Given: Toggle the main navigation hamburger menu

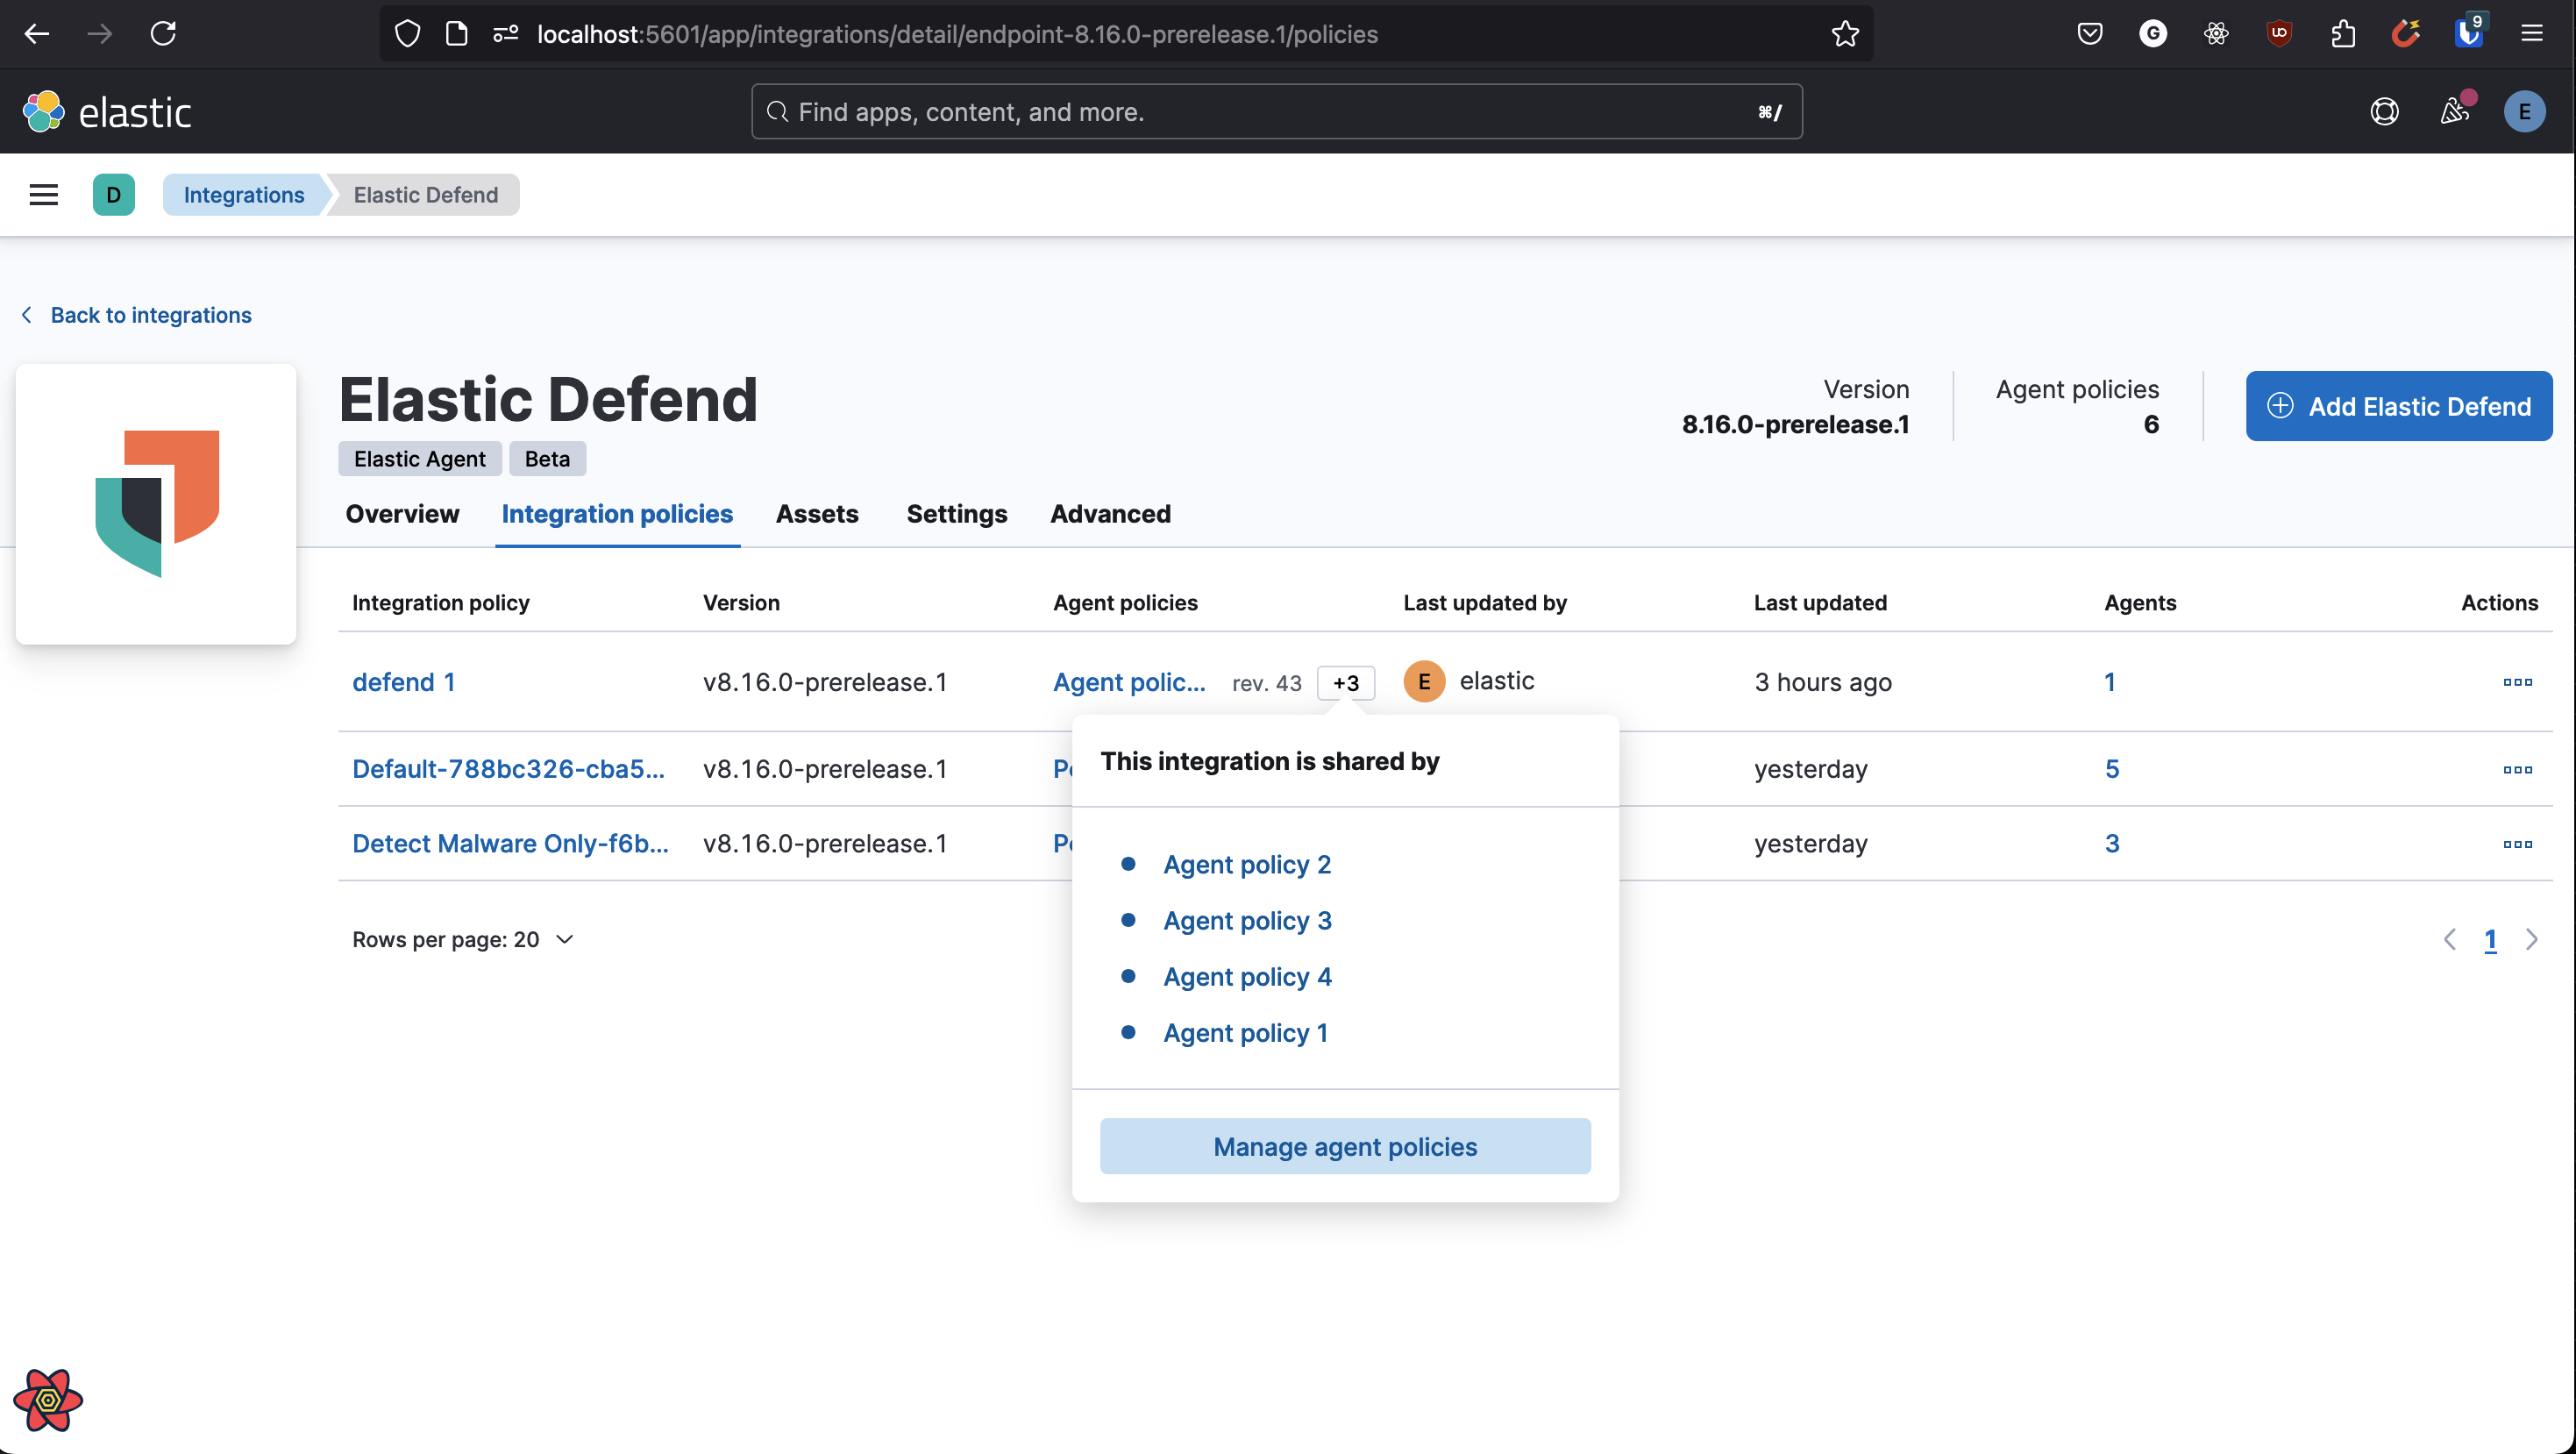Looking at the screenshot, I should click(x=44, y=195).
